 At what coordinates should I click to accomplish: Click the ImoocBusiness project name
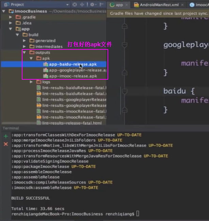coord(31,11)
